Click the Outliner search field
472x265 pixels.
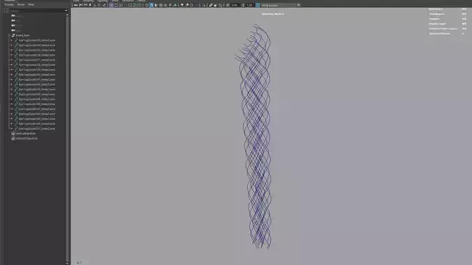[x=36, y=10]
